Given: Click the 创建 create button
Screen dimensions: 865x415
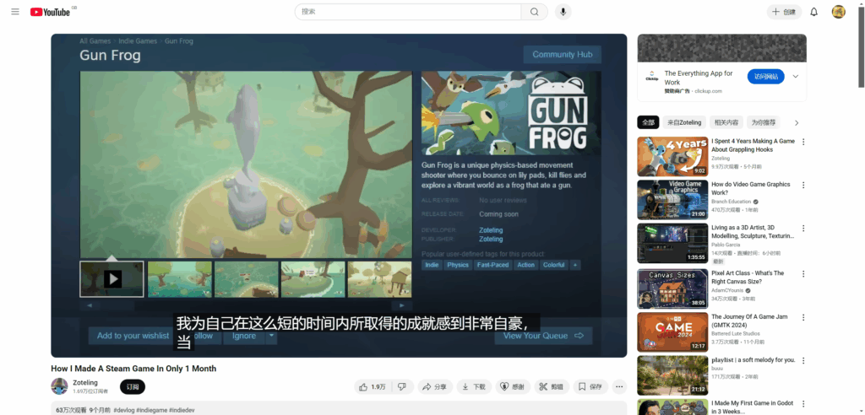Looking at the screenshot, I should pyautogui.click(x=784, y=12).
